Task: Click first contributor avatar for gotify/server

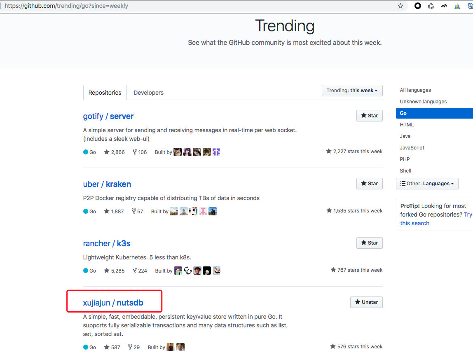Action: (x=178, y=152)
